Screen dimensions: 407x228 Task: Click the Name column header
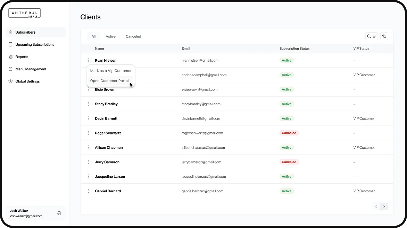[x=99, y=49]
